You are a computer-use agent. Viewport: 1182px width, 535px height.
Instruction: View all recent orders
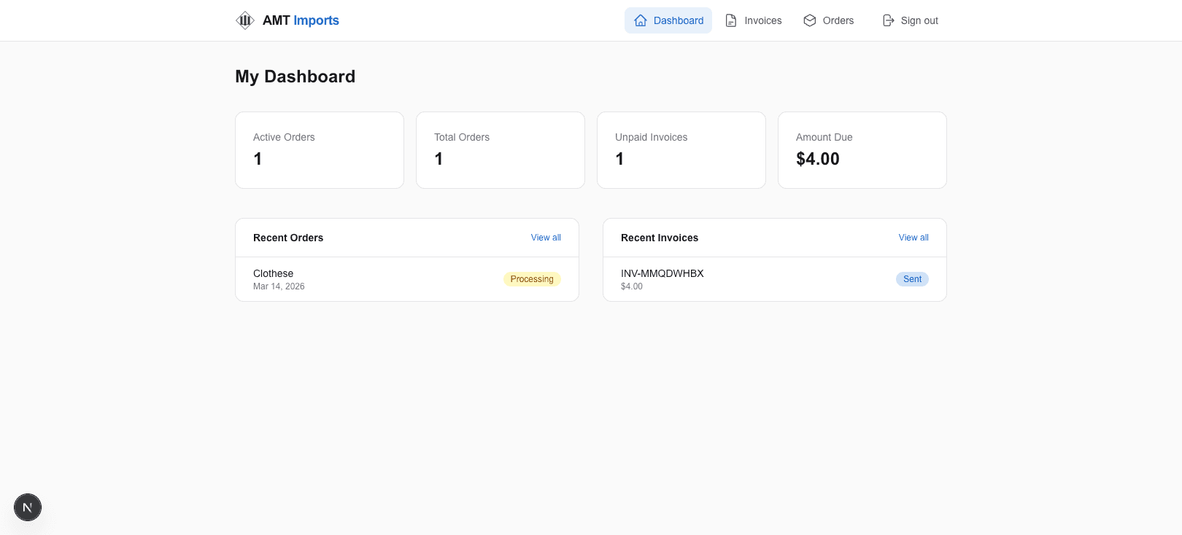546,238
